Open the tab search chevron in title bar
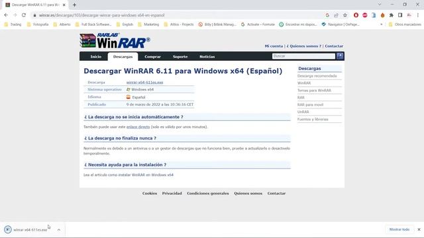 tap(380, 5)
